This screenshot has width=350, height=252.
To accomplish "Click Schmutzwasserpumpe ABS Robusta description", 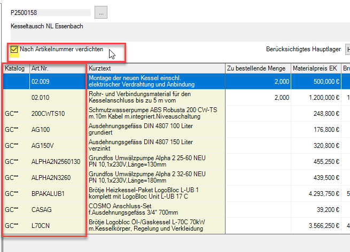I will (153, 114).
